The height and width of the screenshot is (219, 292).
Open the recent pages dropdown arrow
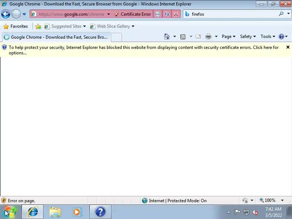tap(24, 14)
